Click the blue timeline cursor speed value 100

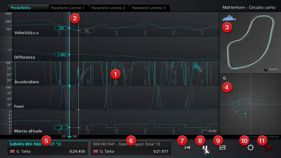61,28
